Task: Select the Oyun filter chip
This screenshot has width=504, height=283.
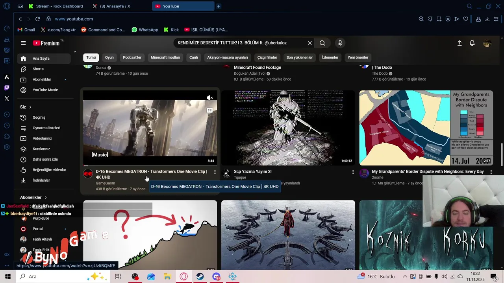Action: click(x=109, y=57)
